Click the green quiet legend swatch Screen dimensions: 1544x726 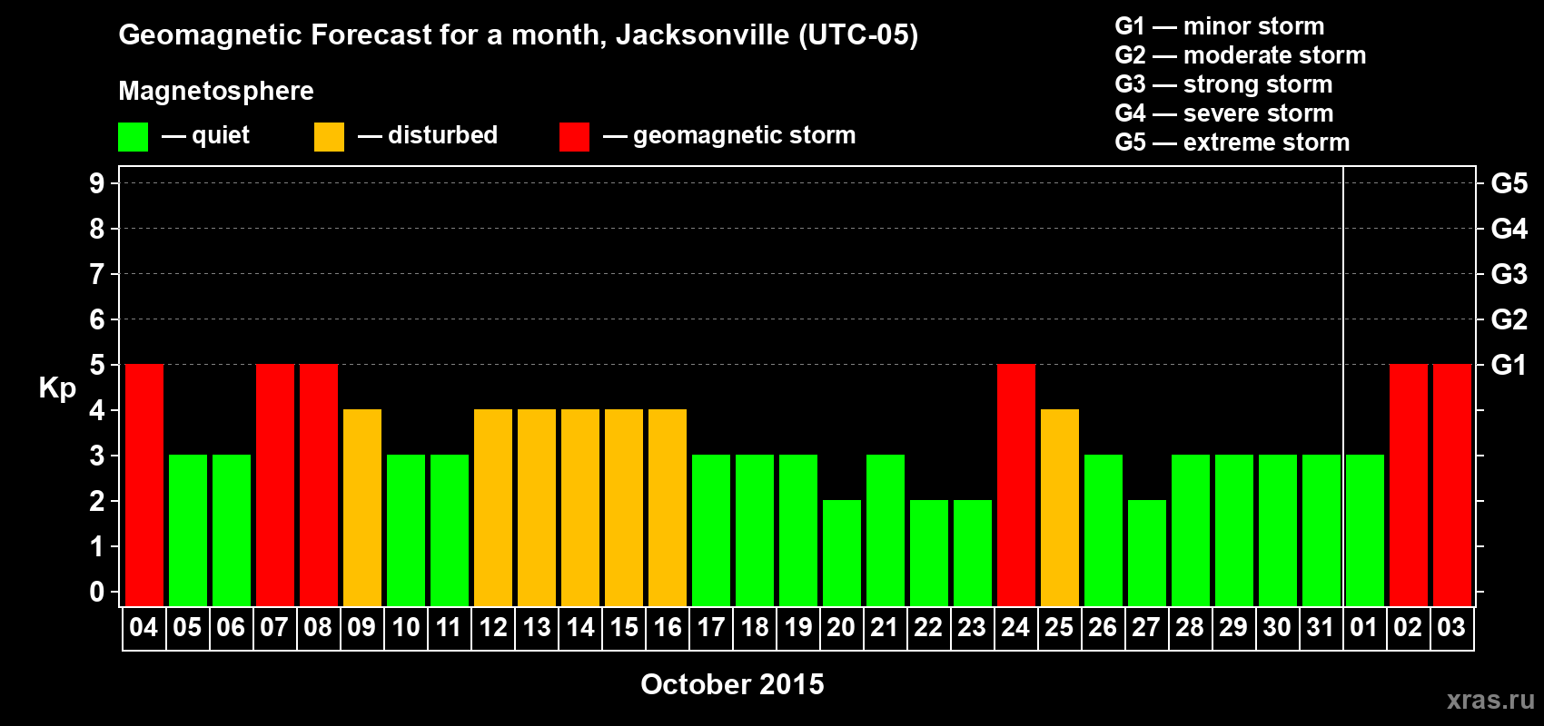(133, 137)
